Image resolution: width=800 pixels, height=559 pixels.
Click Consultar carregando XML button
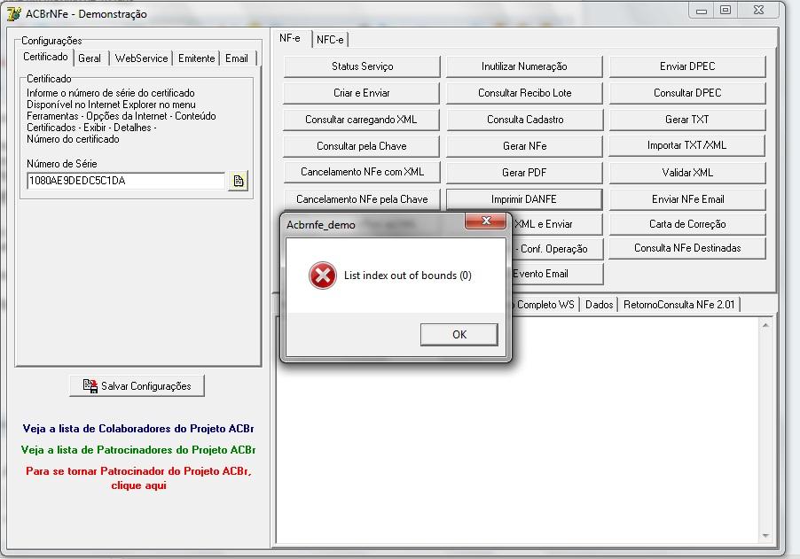tap(361, 120)
